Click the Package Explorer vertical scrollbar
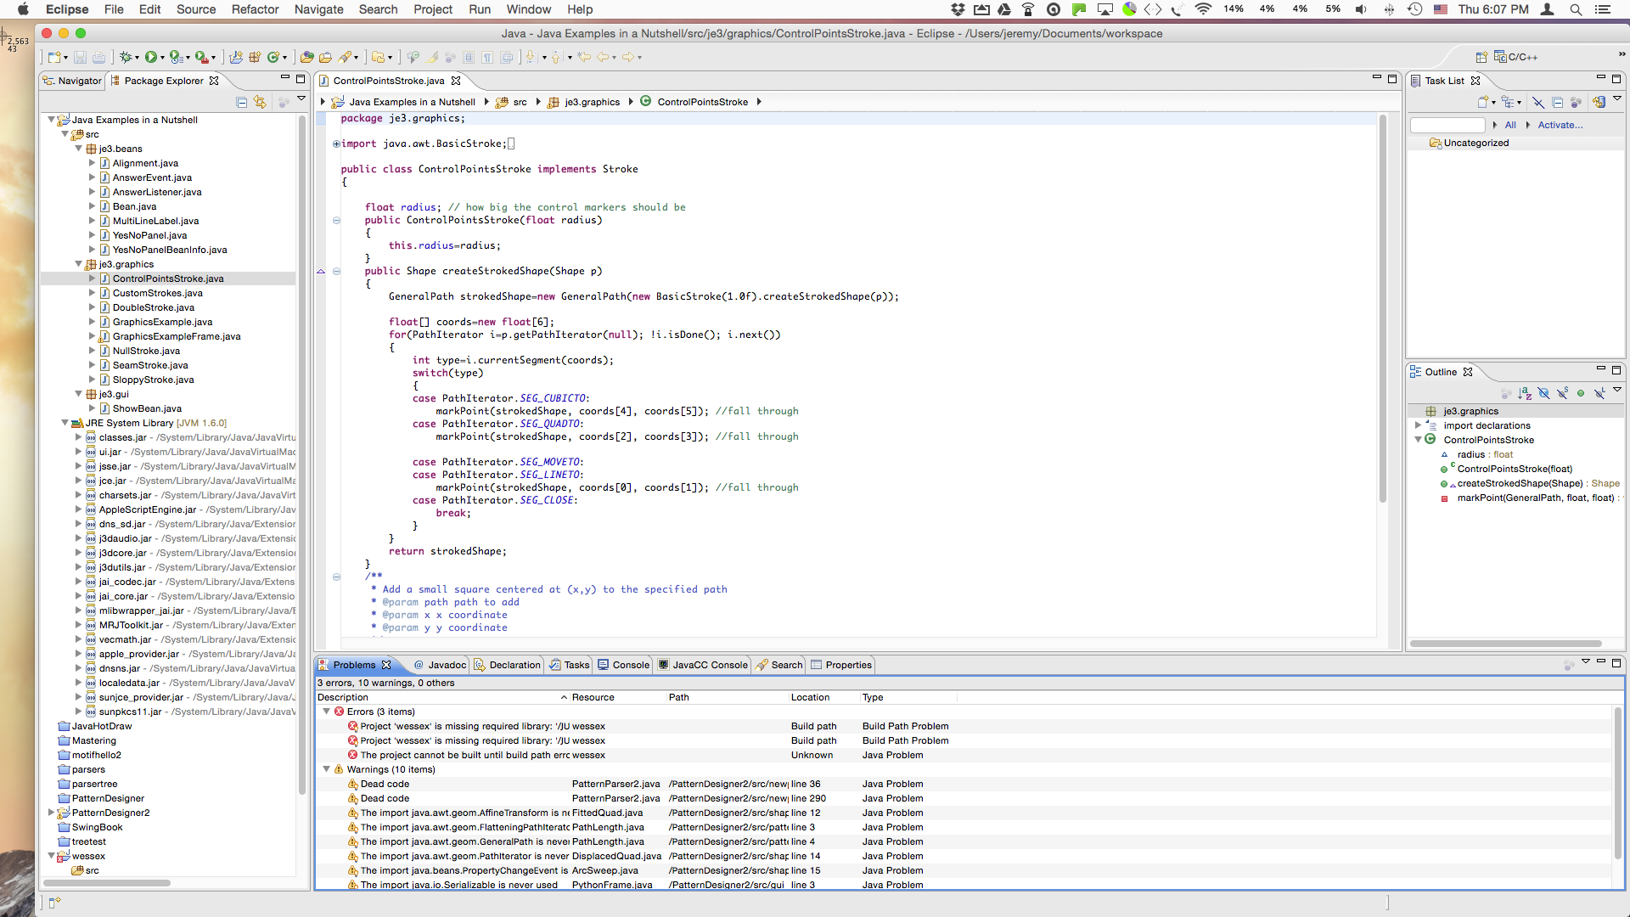The height and width of the screenshot is (917, 1630). (x=302, y=454)
